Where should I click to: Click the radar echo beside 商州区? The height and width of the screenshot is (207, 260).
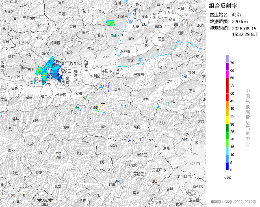(97, 108)
